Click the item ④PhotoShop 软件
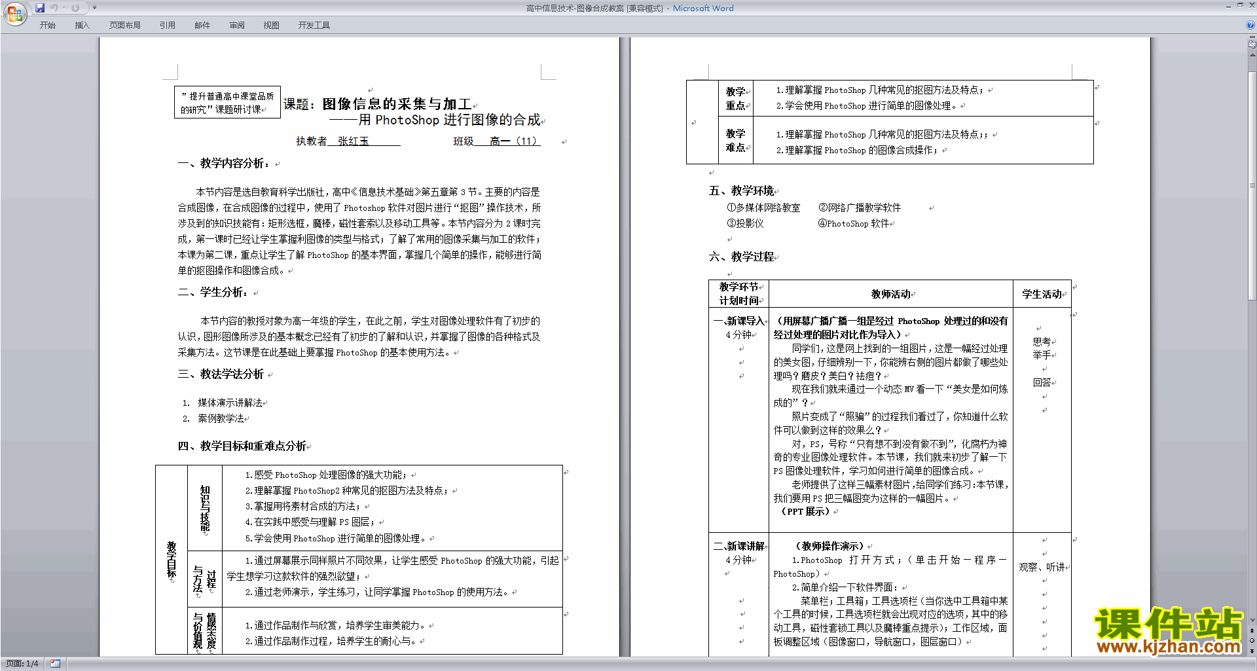Screen dimensions: 1257x671 854,223
